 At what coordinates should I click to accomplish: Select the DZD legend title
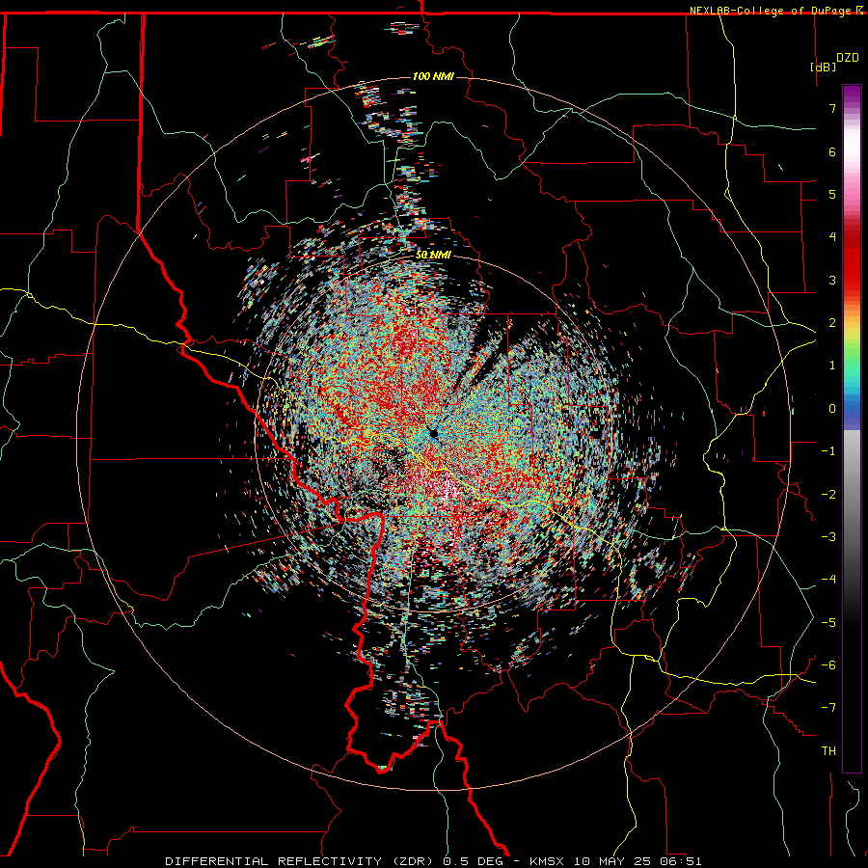tap(848, 58)
